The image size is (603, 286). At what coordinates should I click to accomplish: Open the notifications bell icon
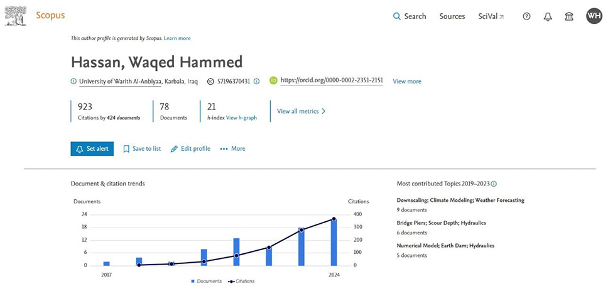pos(548,16)
